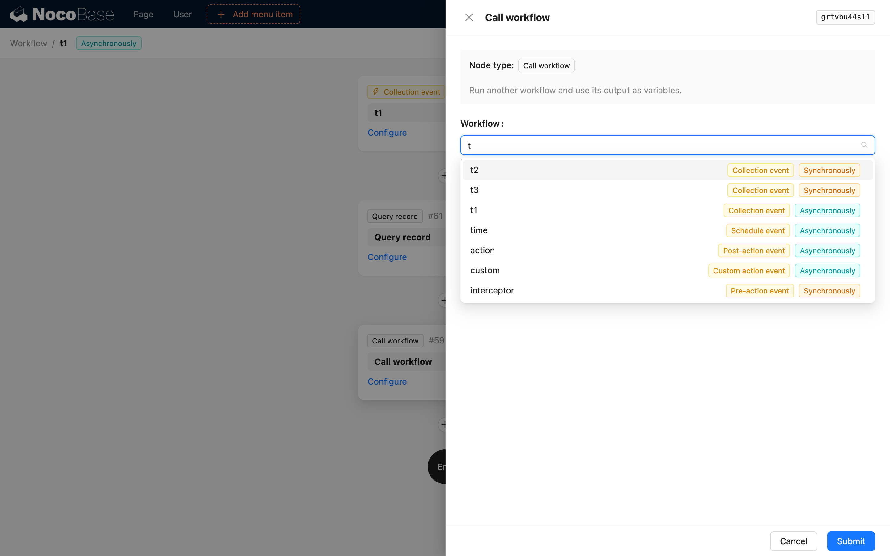The width and height of the screenshot is (890, 556).
Task: Open the Page menu item
Action: pyautogui.click(x=143, y=14)
